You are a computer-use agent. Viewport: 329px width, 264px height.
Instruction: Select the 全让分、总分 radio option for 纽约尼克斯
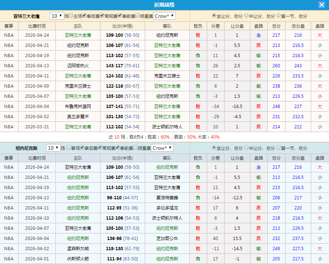point(214,148)
